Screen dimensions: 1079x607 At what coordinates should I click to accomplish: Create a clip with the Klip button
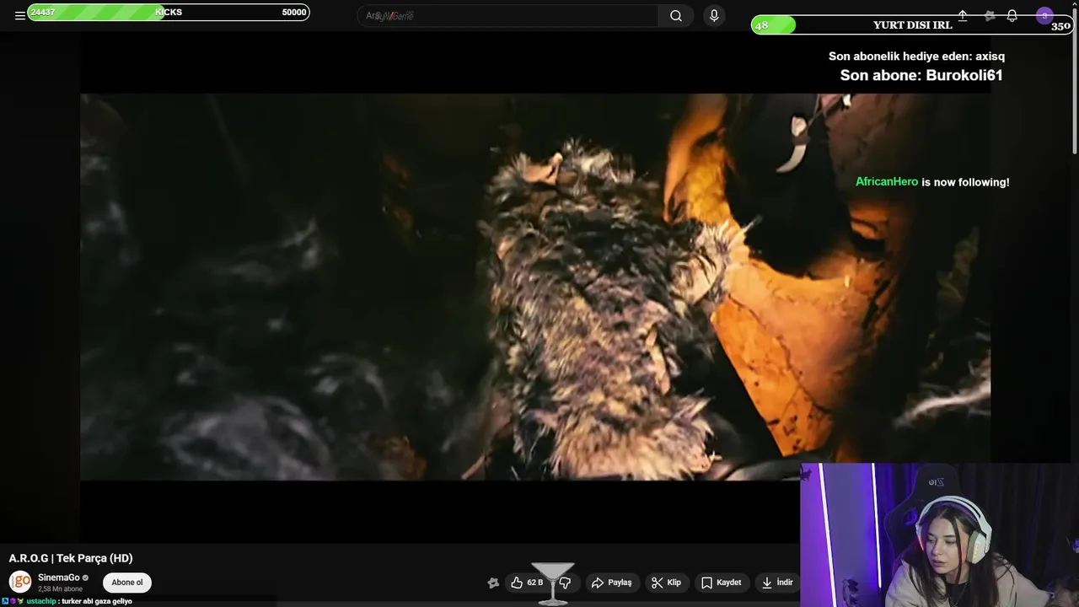tap(666, 583)
